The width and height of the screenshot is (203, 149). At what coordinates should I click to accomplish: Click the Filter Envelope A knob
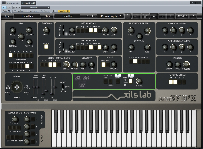[x=165, y=30]
